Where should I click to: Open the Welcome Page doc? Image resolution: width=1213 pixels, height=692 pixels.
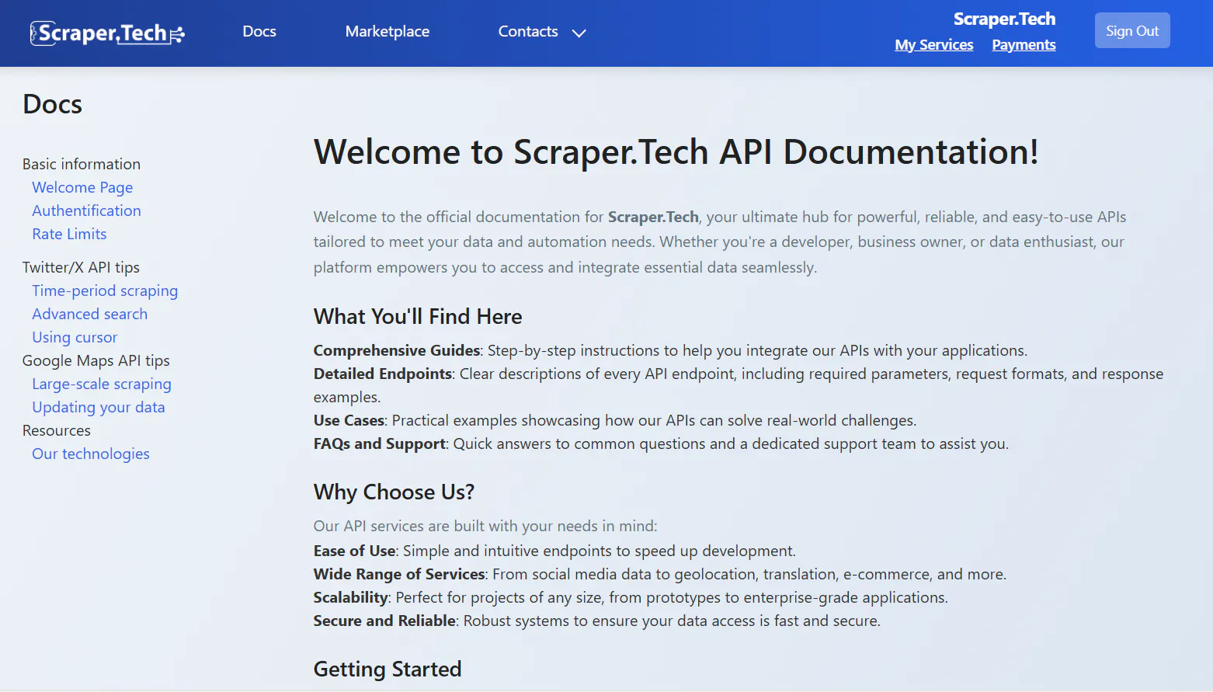82,187
